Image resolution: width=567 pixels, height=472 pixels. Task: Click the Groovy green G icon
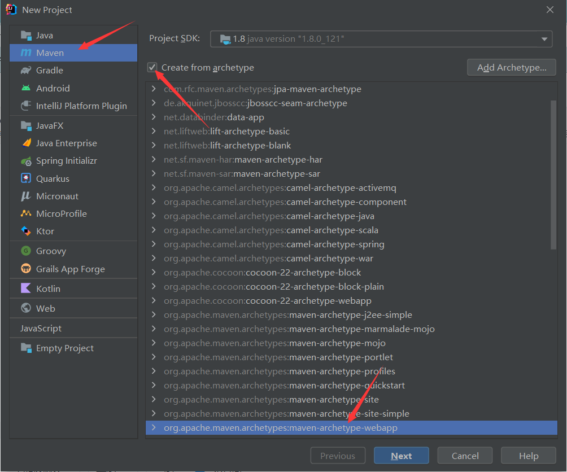click(26, 251)
